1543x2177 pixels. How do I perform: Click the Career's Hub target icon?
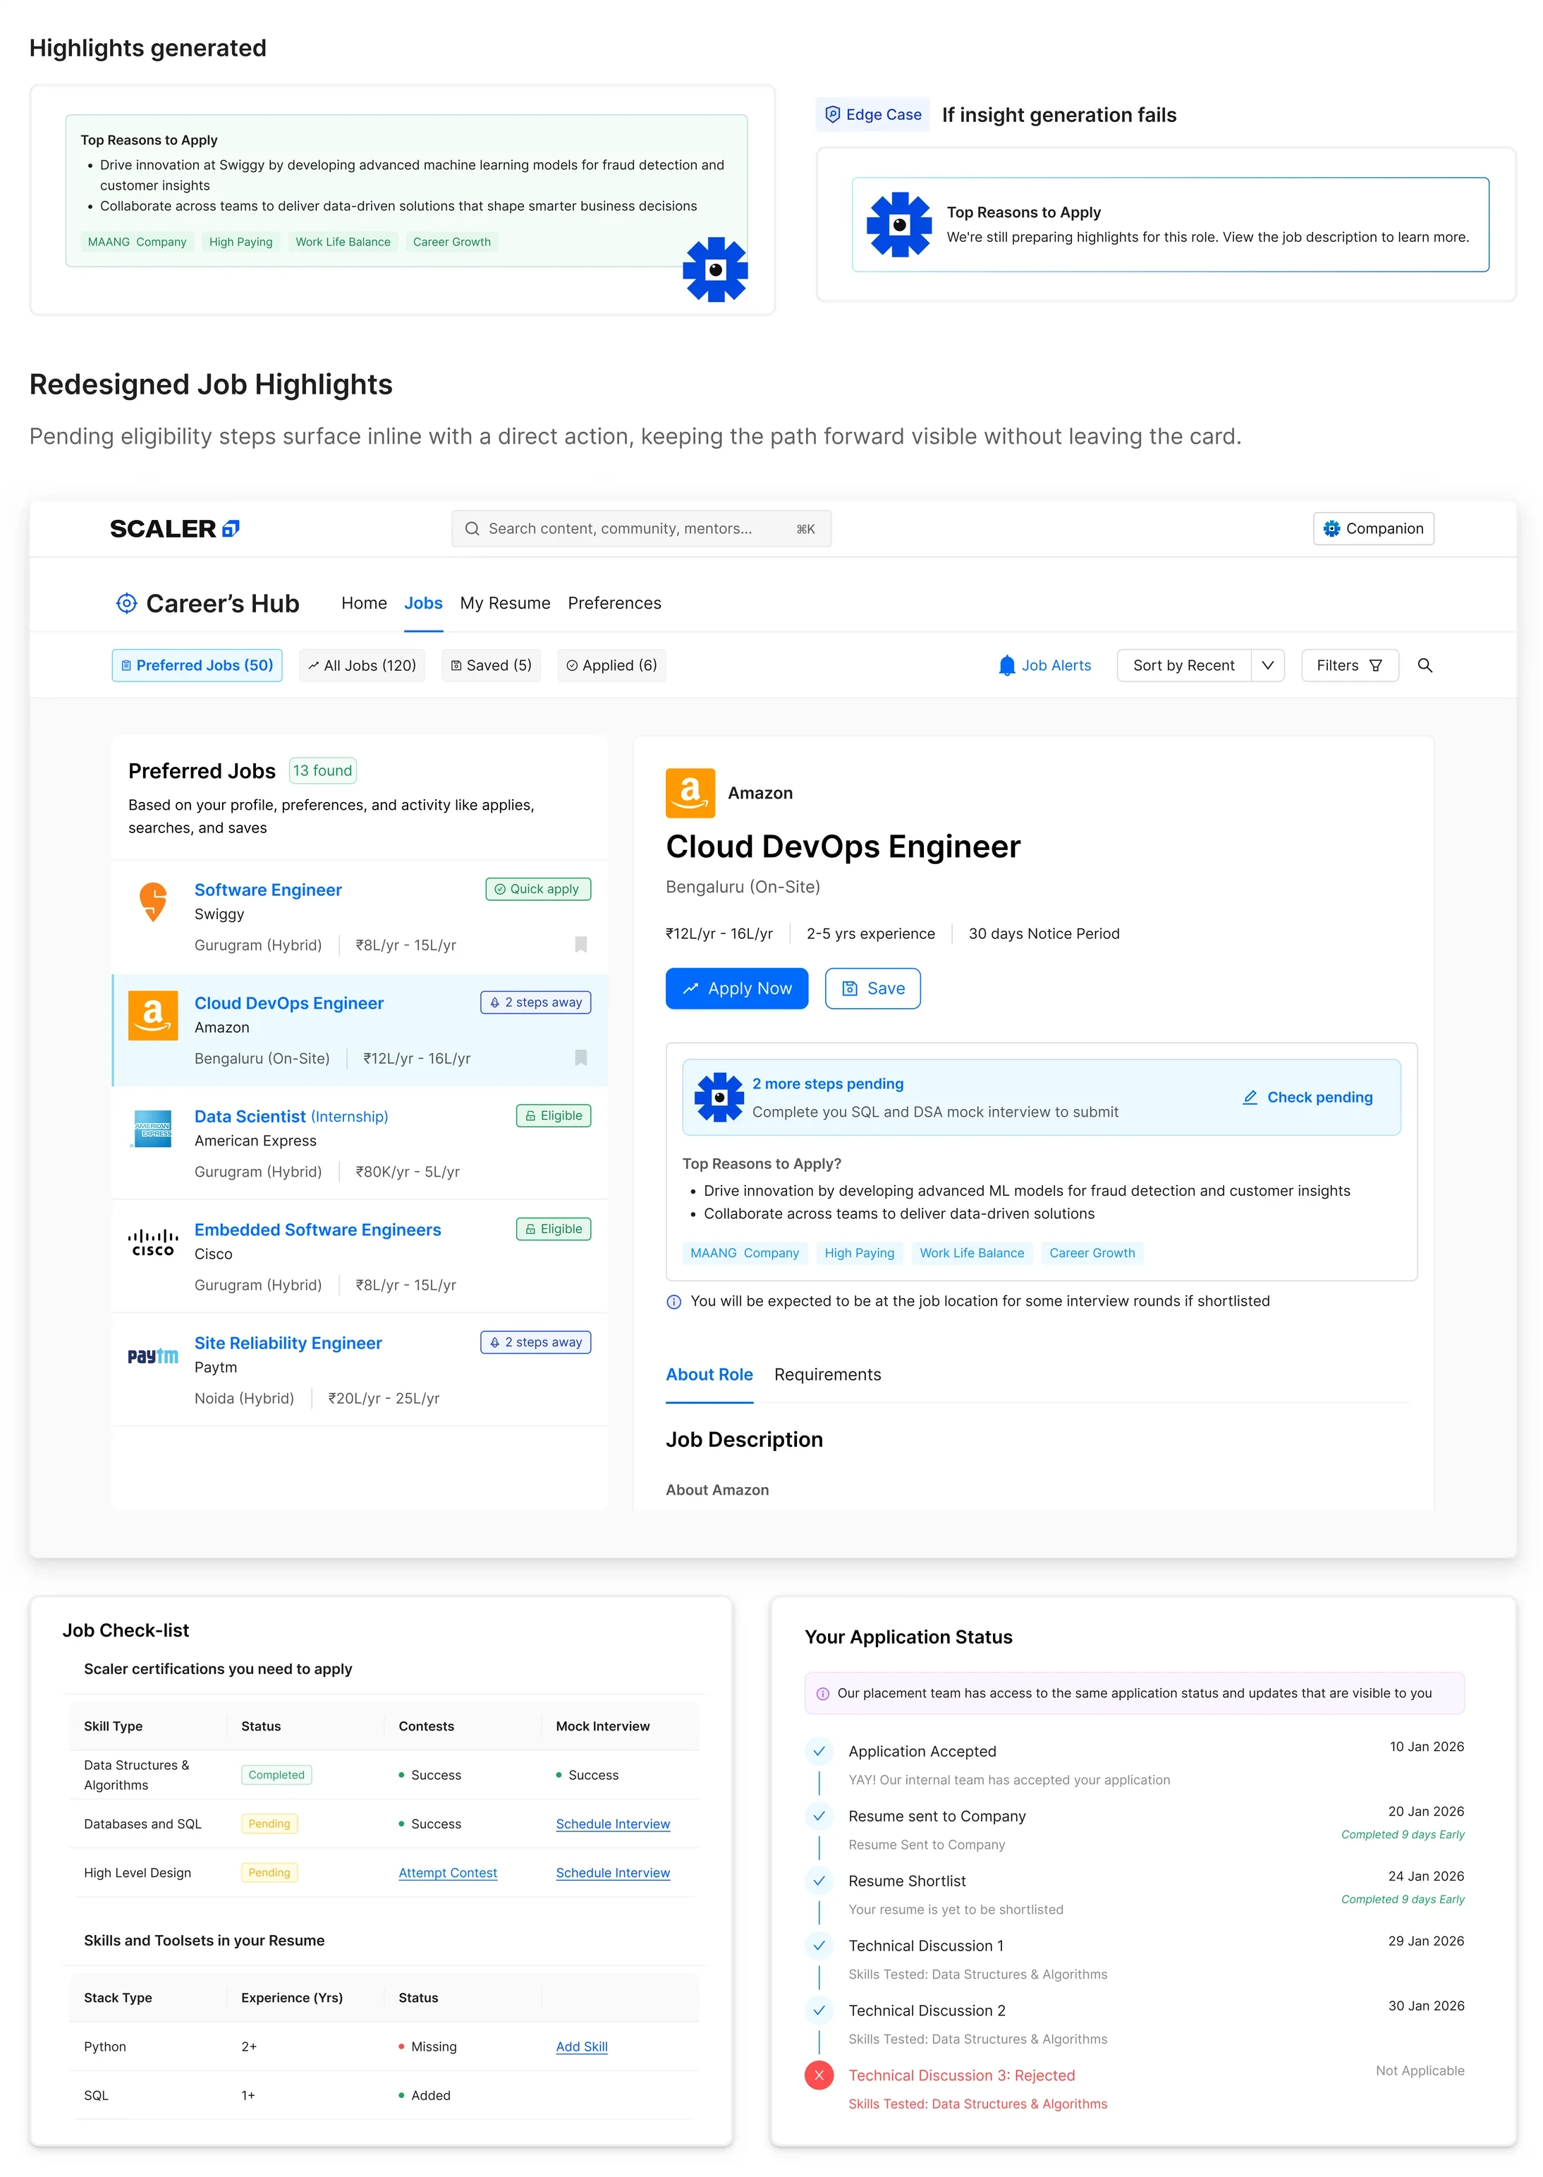(x=126, y=602)
